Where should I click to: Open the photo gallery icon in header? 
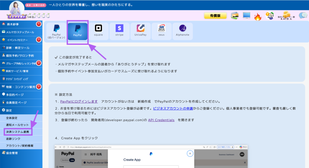235,16
